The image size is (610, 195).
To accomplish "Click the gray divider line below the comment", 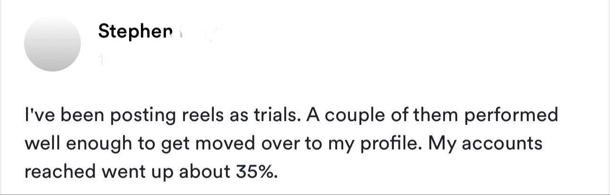I will 305,194.
